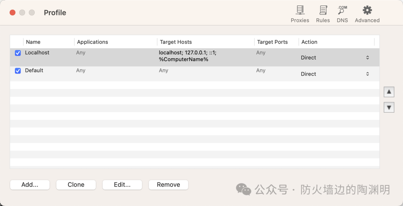Click the Target Ports column header
This screenshot has width=403, height=206.
272,42
